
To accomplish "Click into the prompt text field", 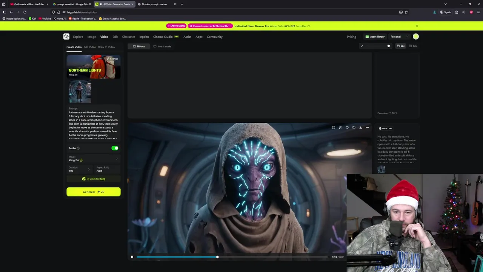I will coord(94,125).
